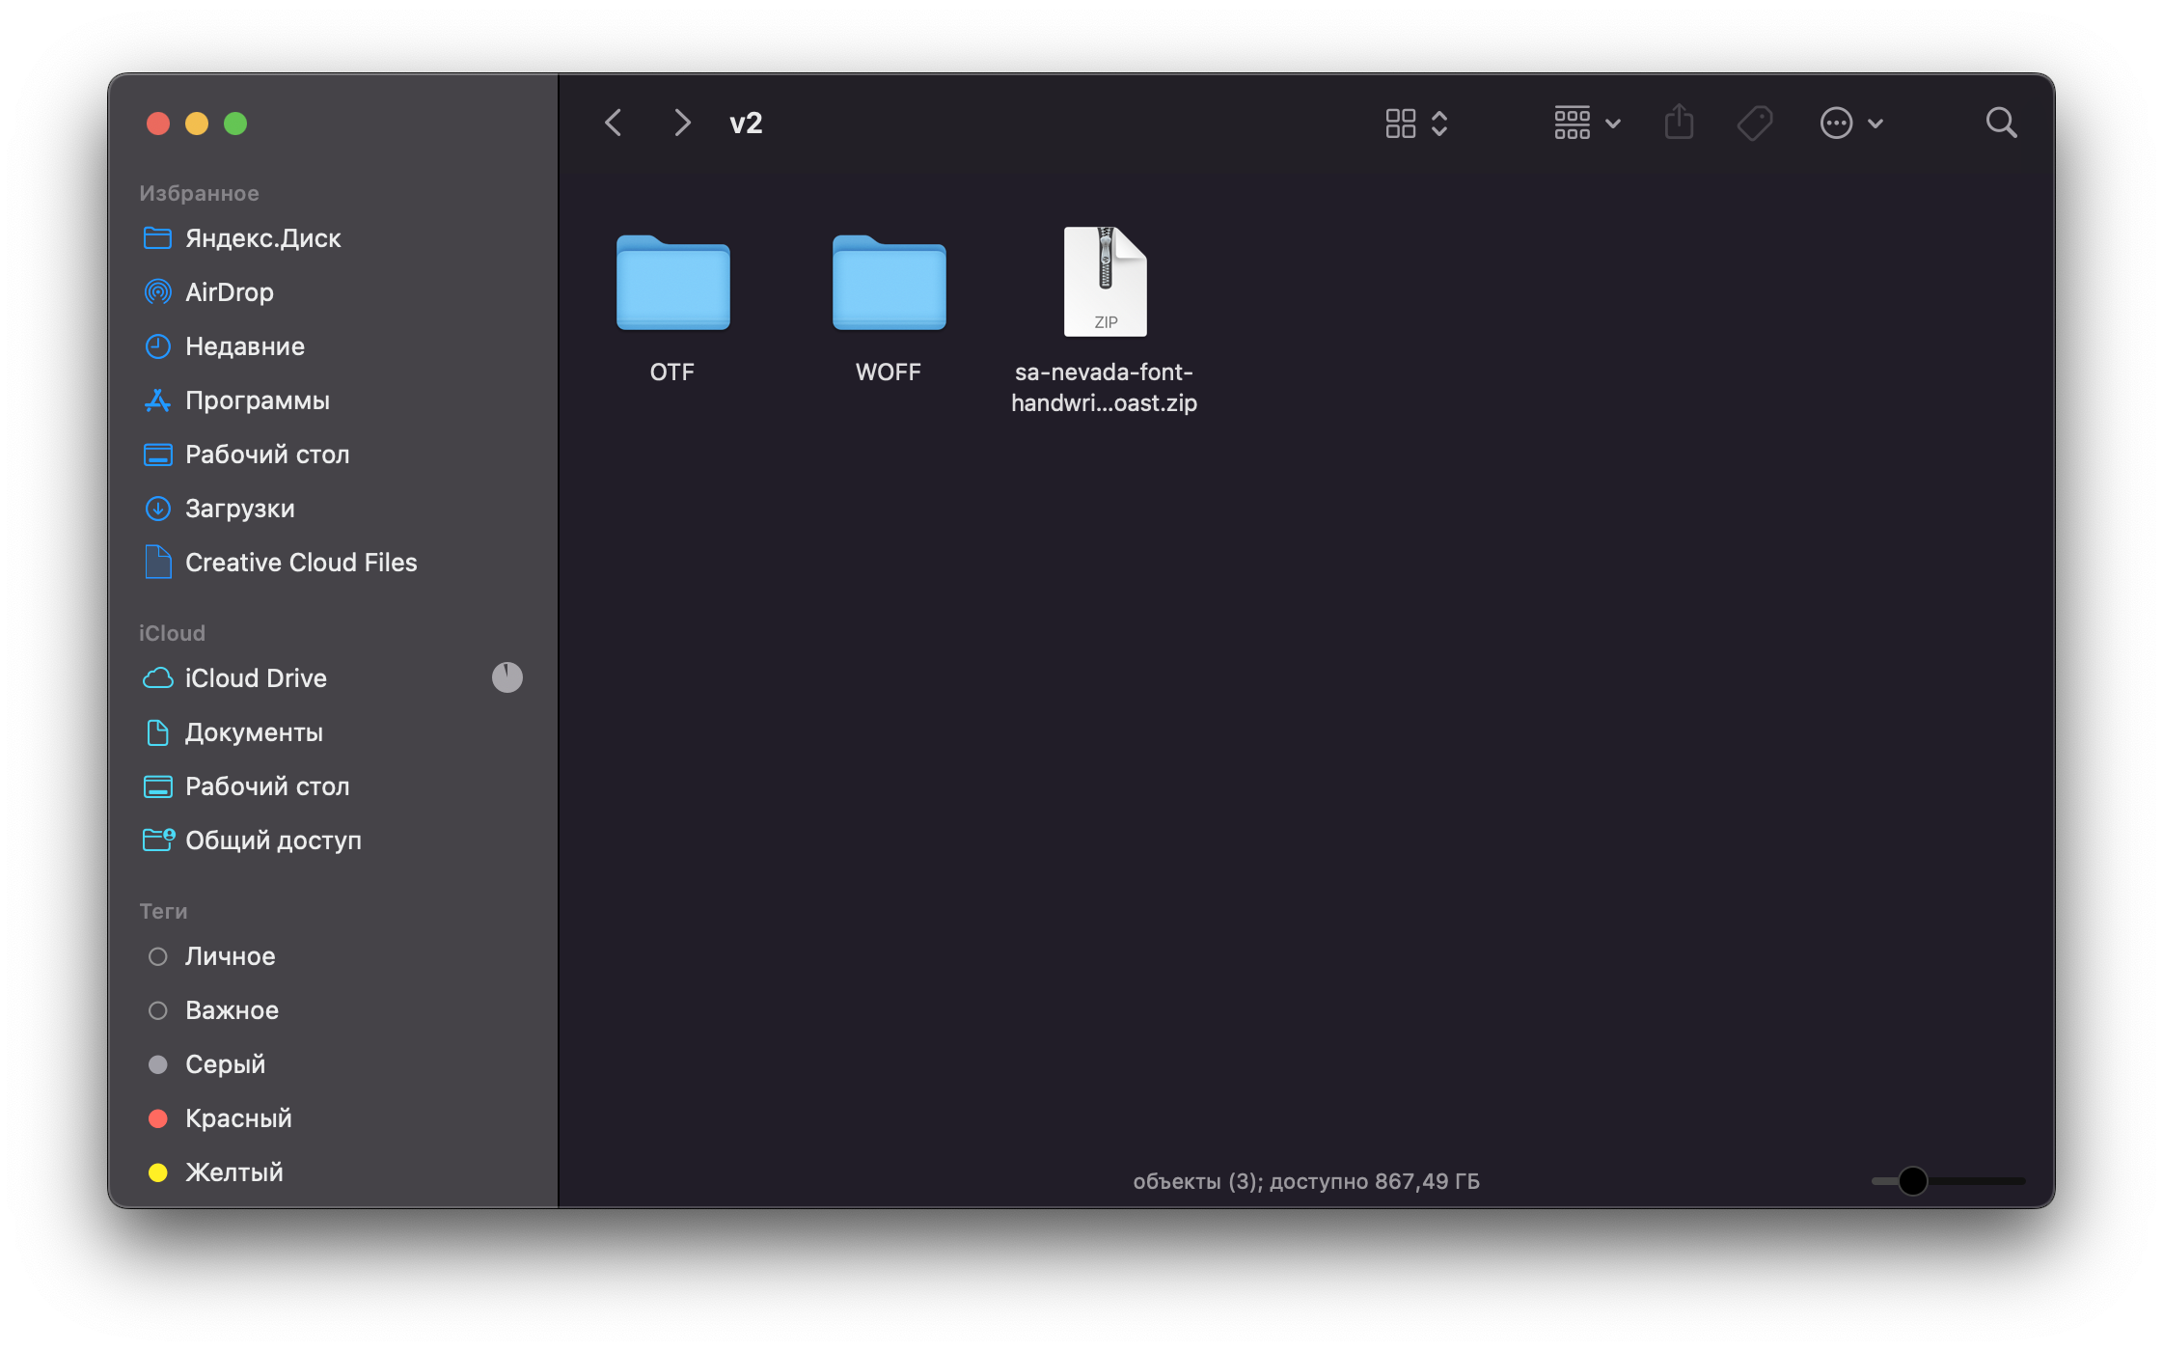Select the Серый gray tag
The height and width of the screenshot is (1351, 2163).
pos(225,1064)
